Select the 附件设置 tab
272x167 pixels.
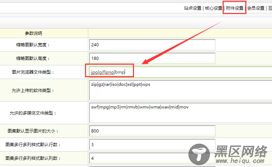pyautogui.click(x=235, y=8)
